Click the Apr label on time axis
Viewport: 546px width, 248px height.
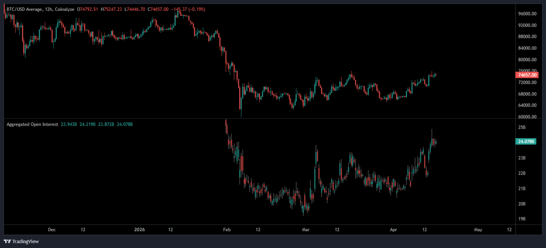pos(393,229)
